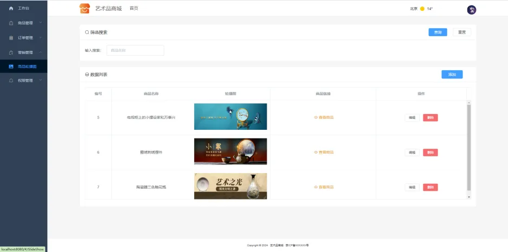Viewport: 508px width, 252px height.
Task: Open the user avatar in top bar
Action: 471,10
